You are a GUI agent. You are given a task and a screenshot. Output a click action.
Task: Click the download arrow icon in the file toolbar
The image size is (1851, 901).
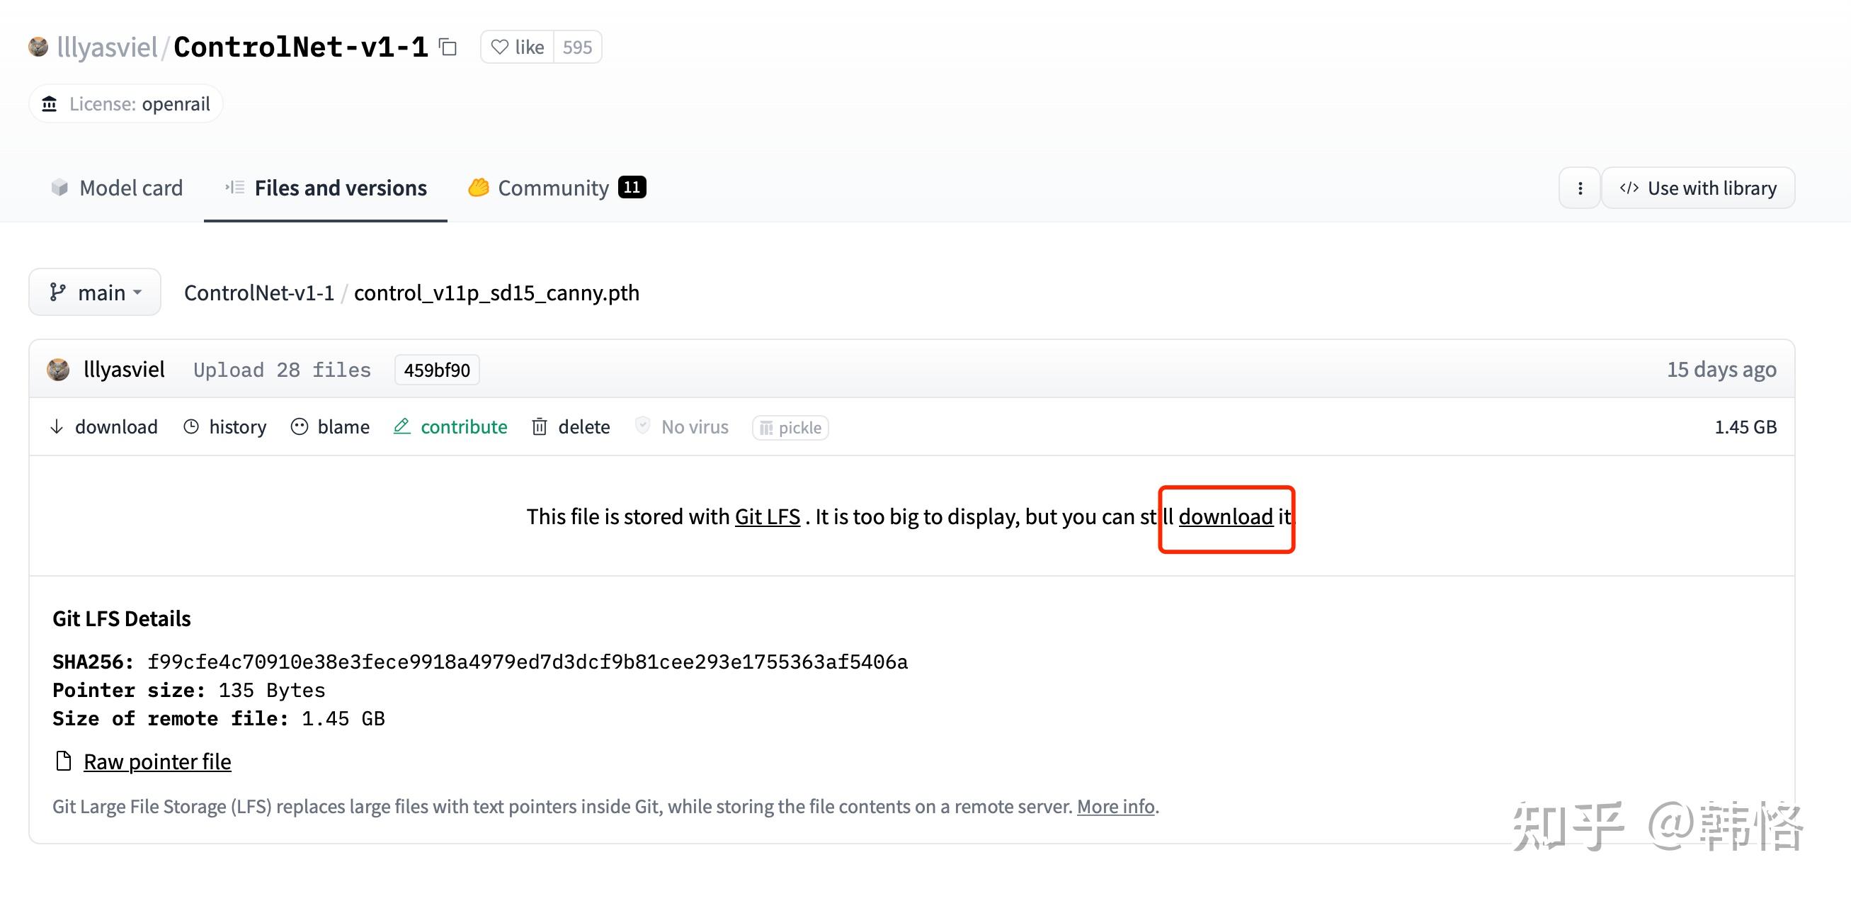57,427
